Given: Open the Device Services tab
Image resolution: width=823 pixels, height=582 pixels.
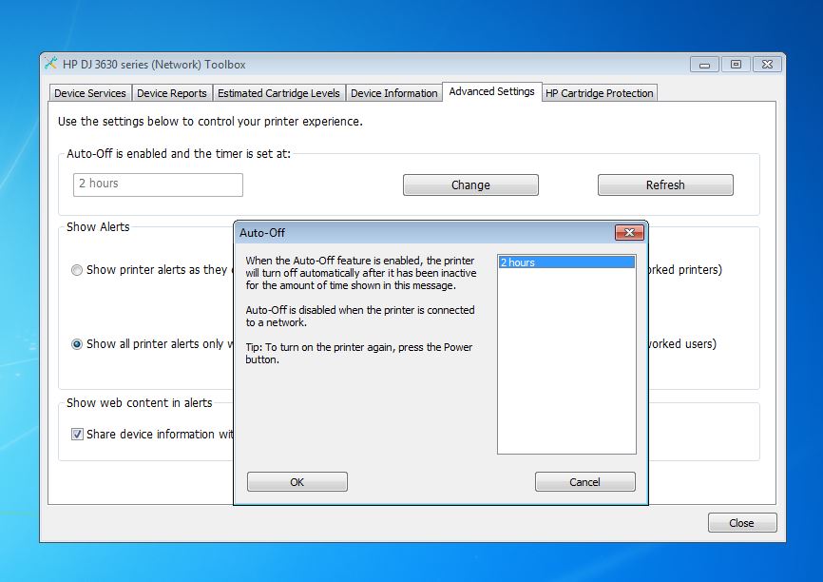Looking at the screenshot, I should pos(90,93).
